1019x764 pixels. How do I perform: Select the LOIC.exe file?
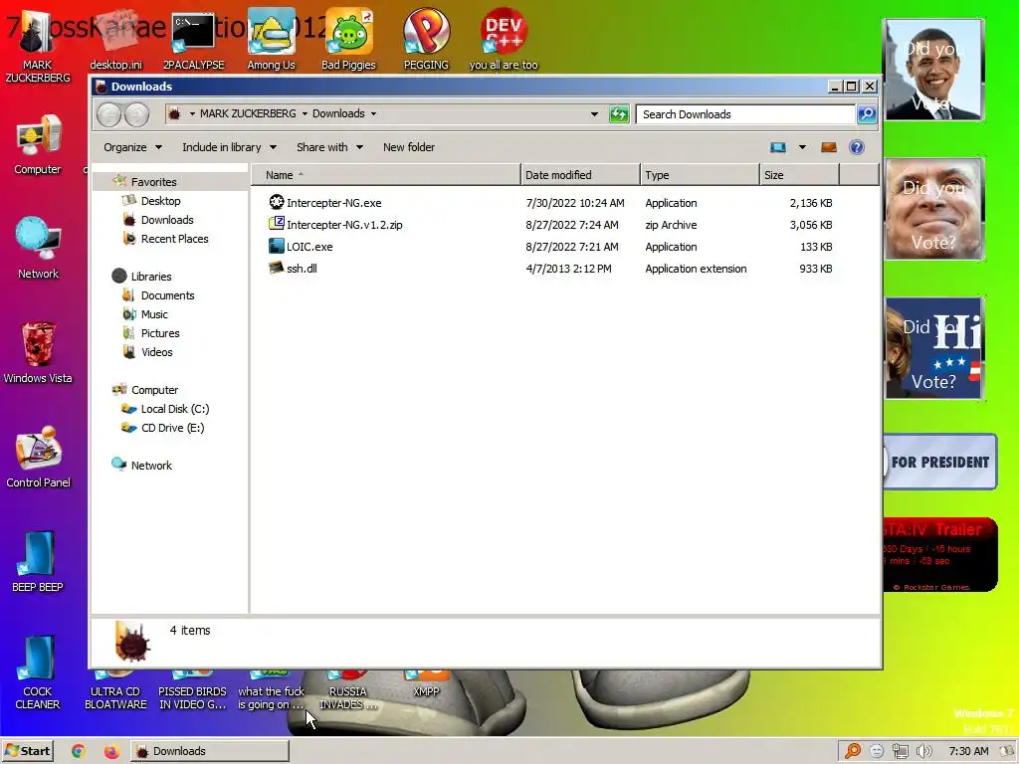click(x=301, y=247)
